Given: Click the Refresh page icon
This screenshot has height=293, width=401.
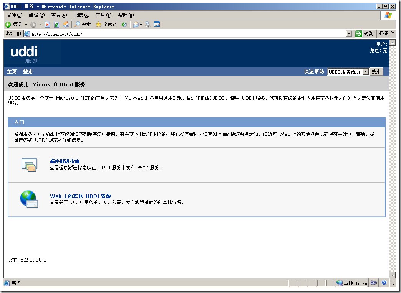Looking at the screenshot, I should point(56,25).
